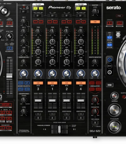The width and height of the screenshot is (126, 144).
Task: Click channel 2 MID EQ knob
Action: (66, 52)
